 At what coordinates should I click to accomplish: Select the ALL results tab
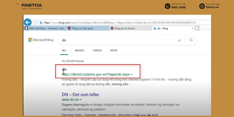point(64,50)
